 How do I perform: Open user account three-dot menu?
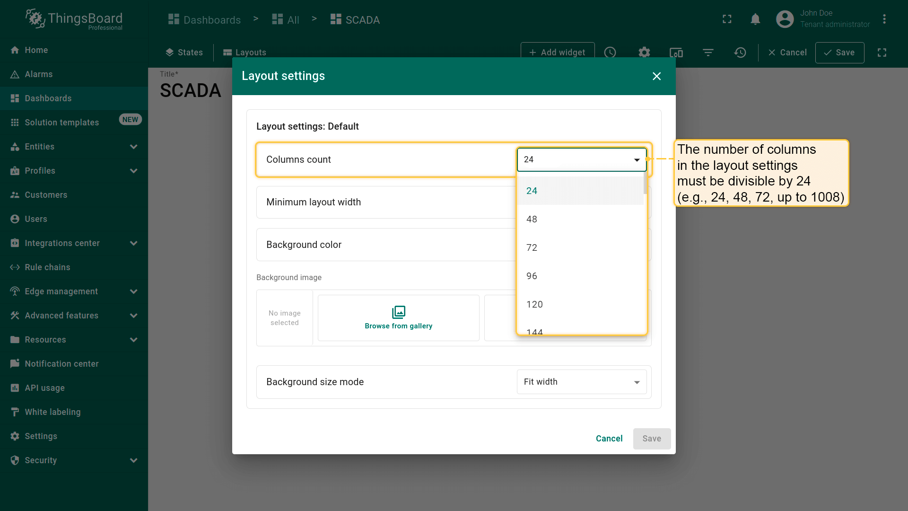pyautogui.click(x=884, y=19)
